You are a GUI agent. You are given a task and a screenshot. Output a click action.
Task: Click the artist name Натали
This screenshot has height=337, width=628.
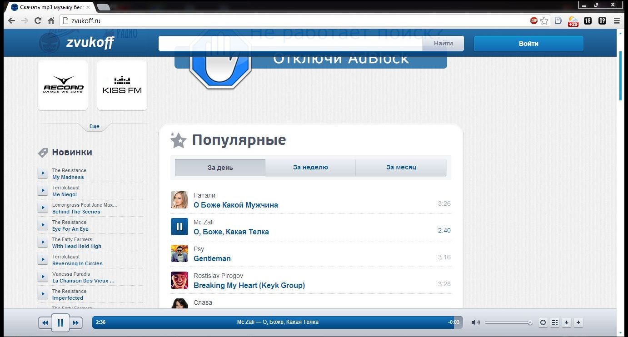(204, 195)
